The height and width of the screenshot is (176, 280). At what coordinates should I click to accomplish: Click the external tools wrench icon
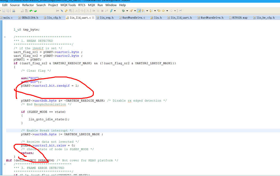coord(131,11)
